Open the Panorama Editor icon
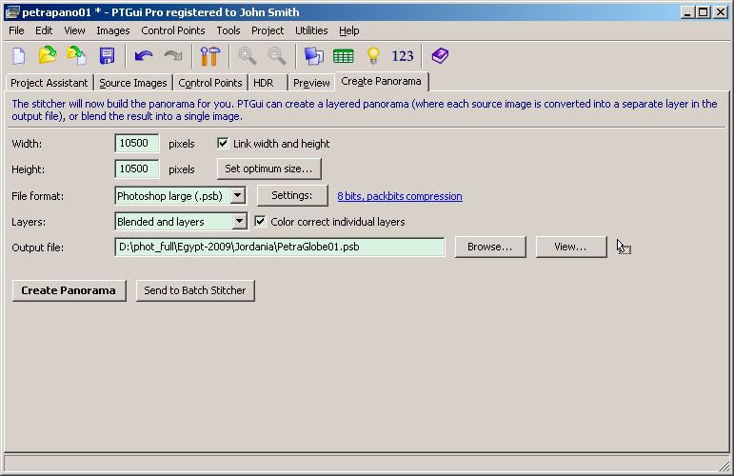The image size is (734, 476). coord(313,56)
